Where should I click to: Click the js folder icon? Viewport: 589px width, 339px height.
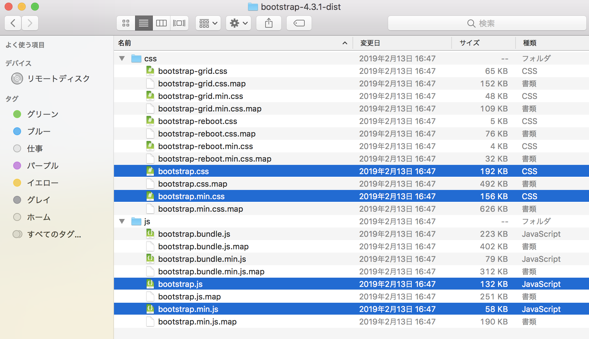136,221
